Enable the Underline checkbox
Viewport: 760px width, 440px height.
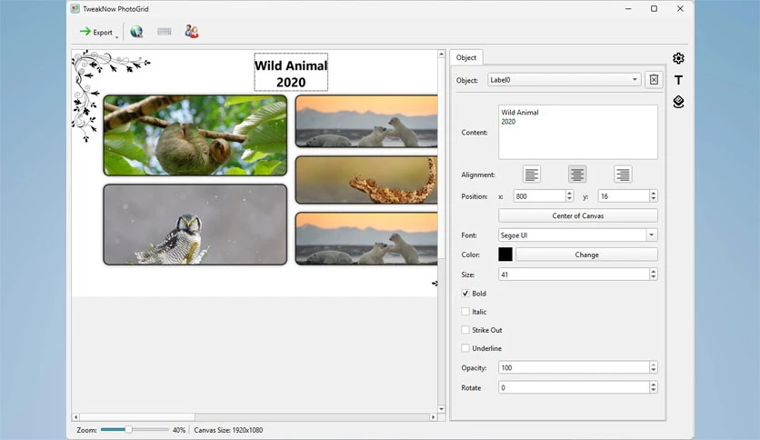(465, 348)
